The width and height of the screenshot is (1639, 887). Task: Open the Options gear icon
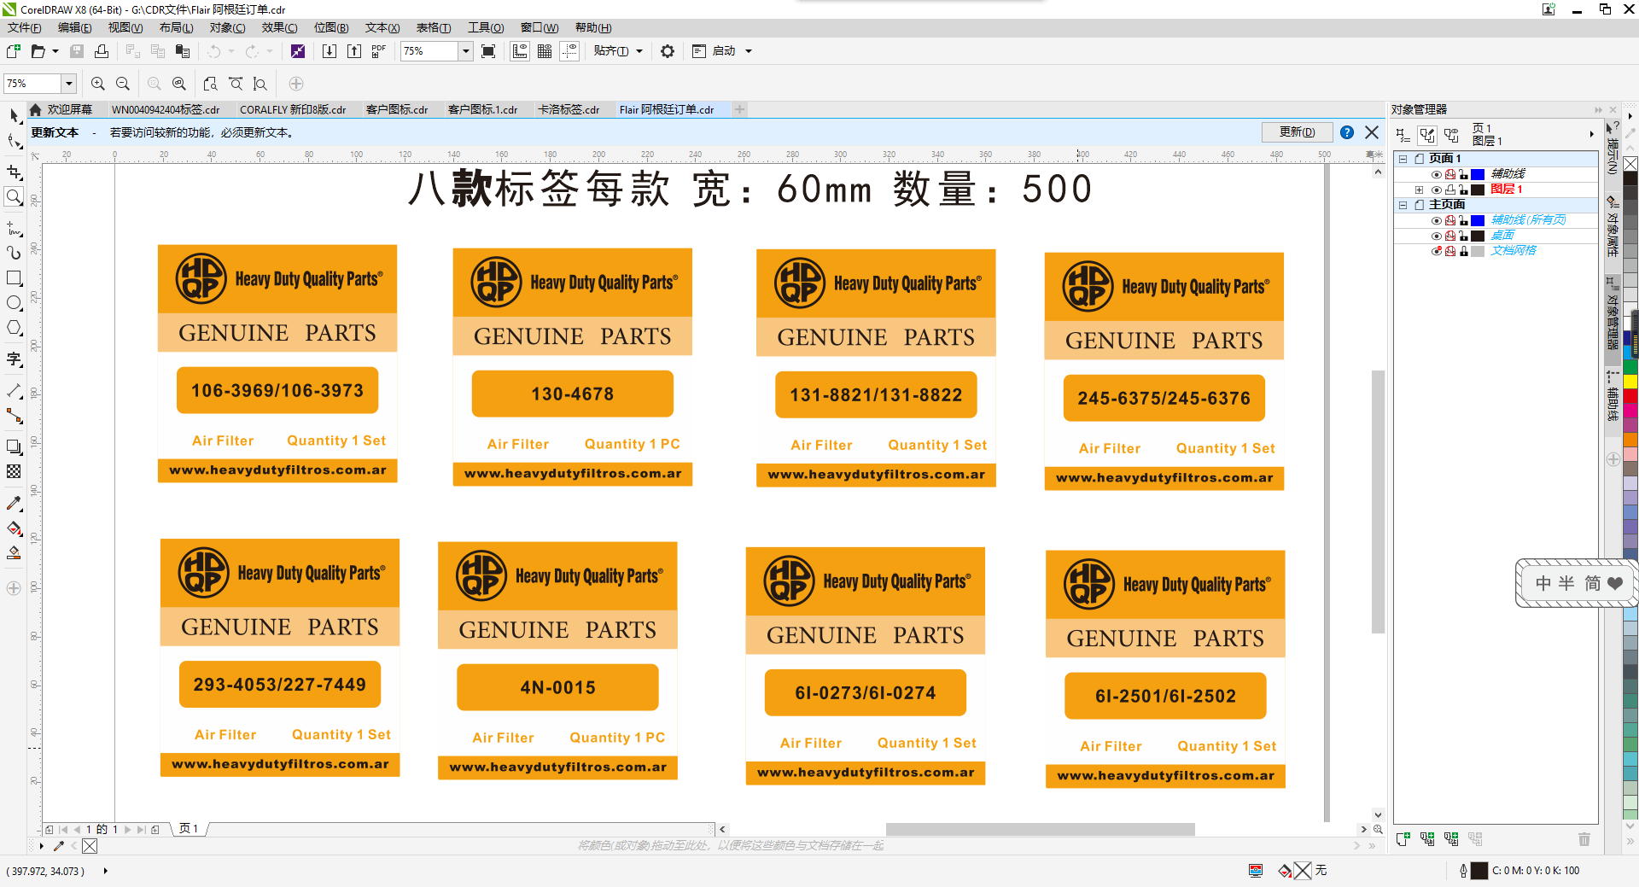[x=668, y=51]
